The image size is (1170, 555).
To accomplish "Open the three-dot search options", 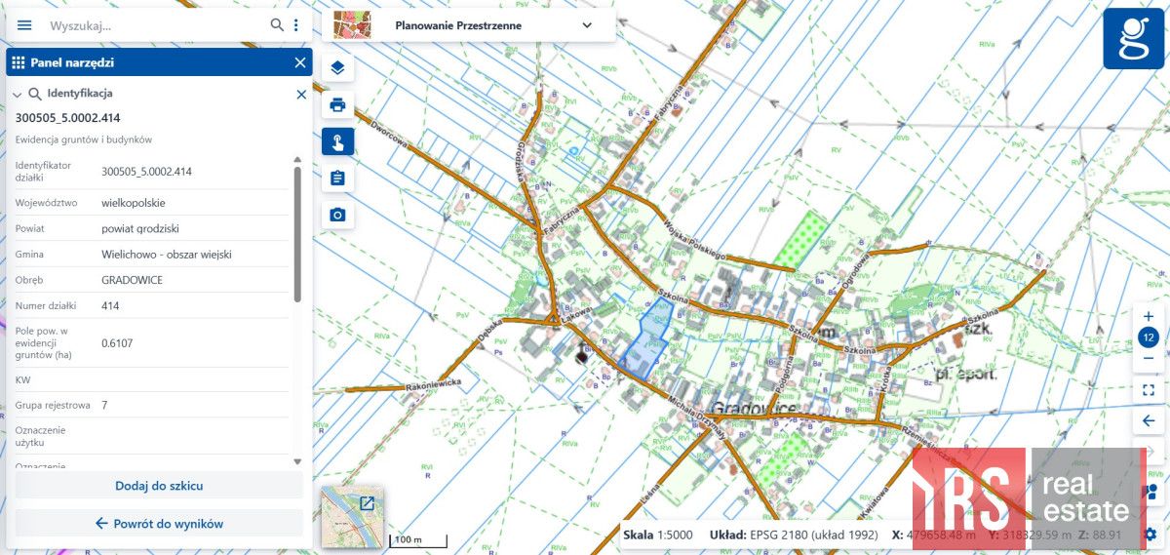I will pos(296,25).
